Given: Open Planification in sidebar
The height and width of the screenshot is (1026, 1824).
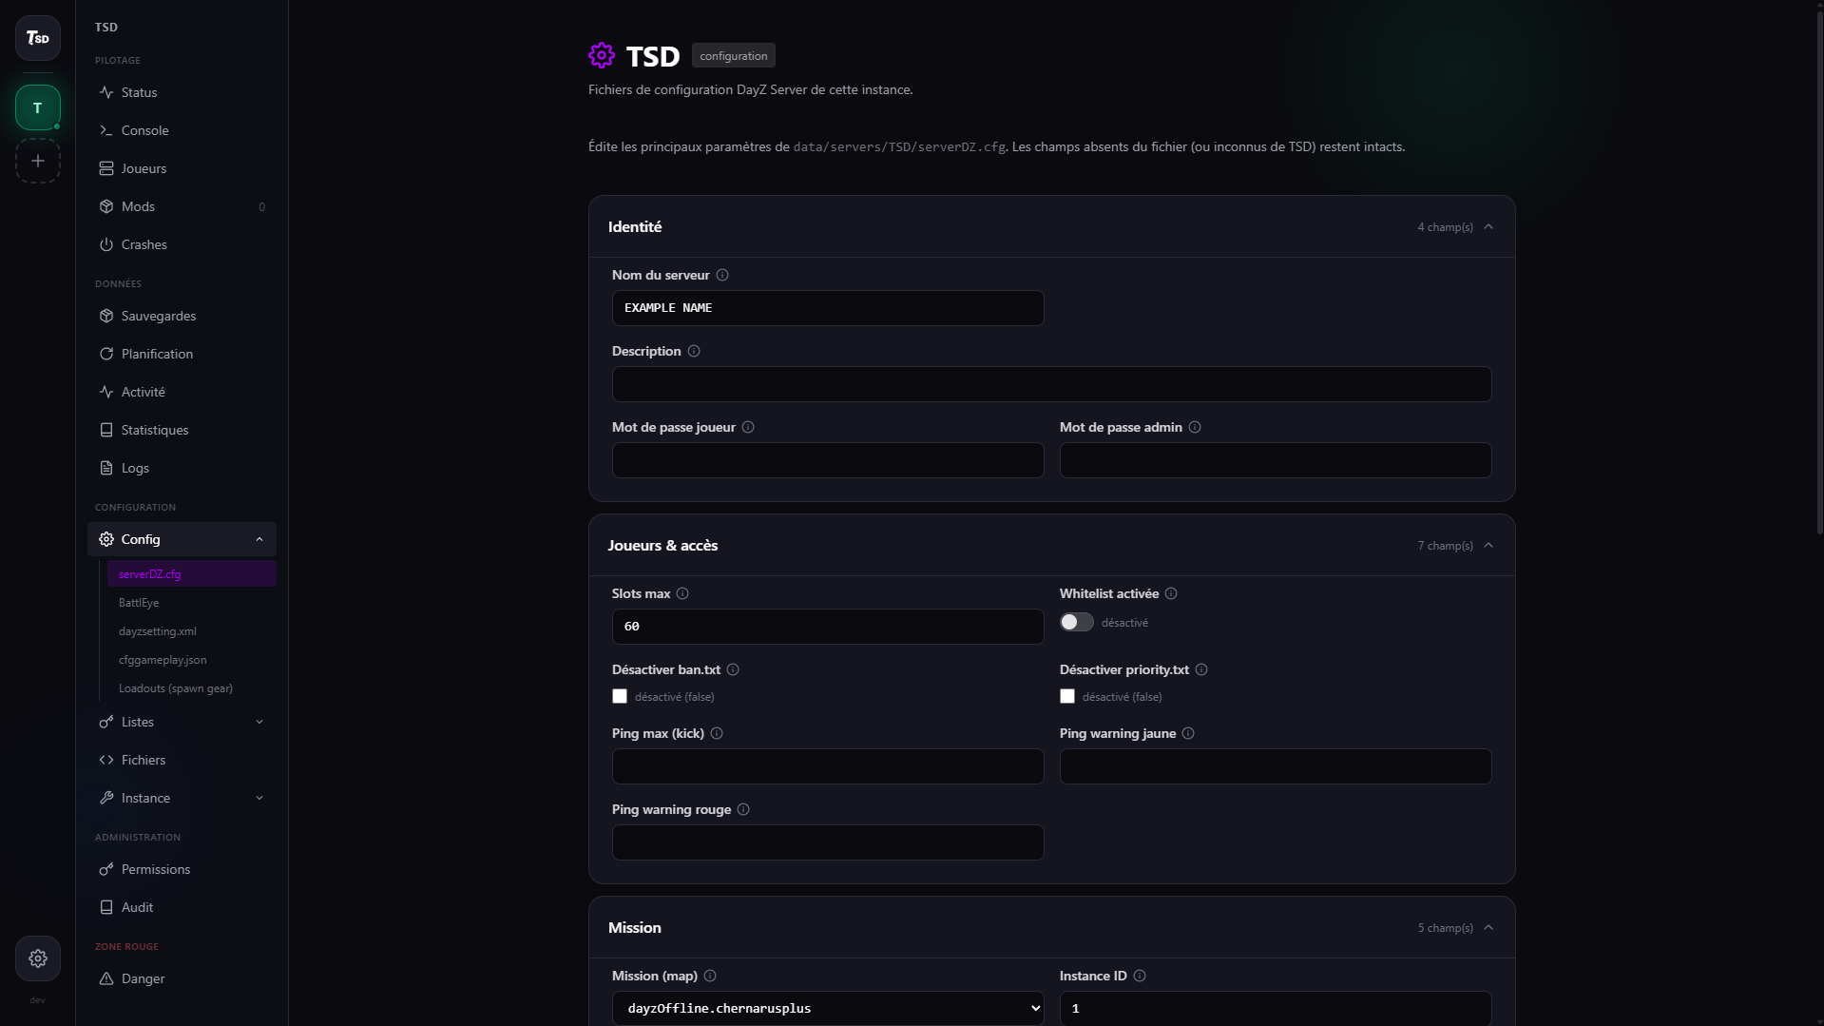Looking at the screenshot, I should click(x=182, y=354).
